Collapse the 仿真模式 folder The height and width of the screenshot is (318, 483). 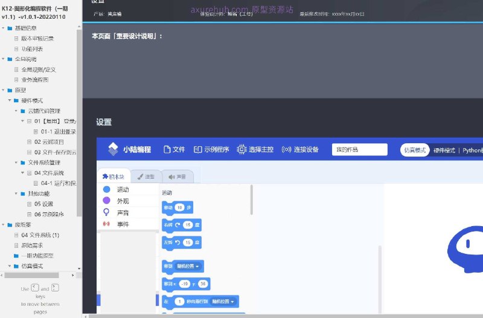(10, 266)
